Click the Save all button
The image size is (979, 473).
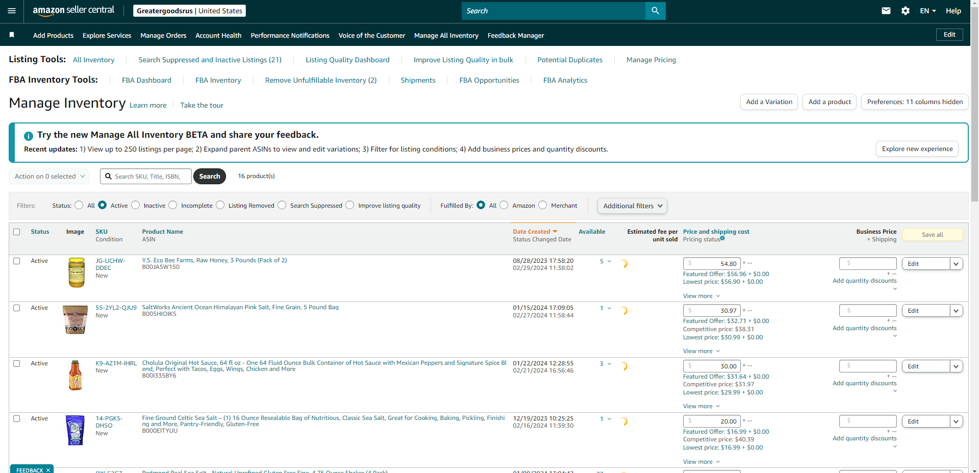coord(933,235)
